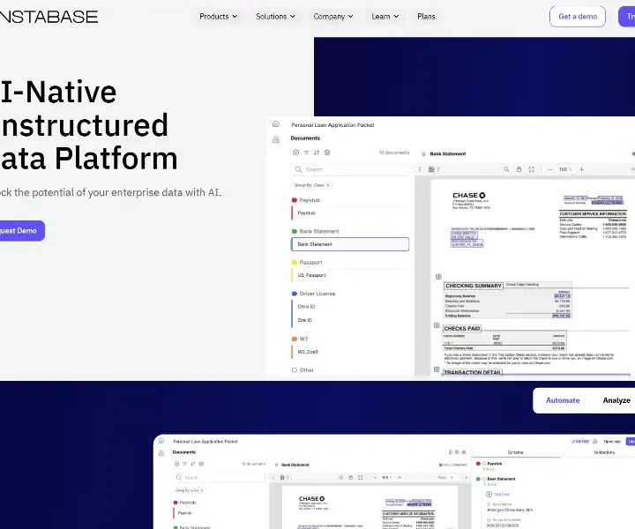Click add plus icon in lower Documents toolbar
Image resolution: width=635 pixels, height=529 pixels.
pos(176,464)
